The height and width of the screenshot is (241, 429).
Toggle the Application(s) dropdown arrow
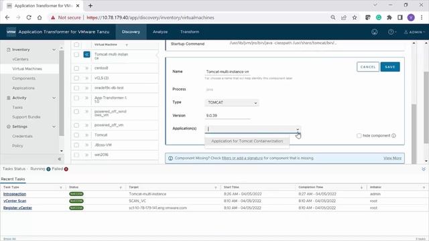pos(298,129)
